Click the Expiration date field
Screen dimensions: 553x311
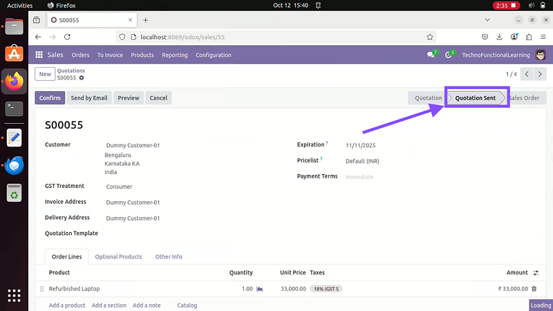(360, 146)
